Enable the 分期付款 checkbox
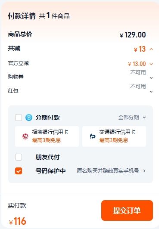 (x=19, y=118)
